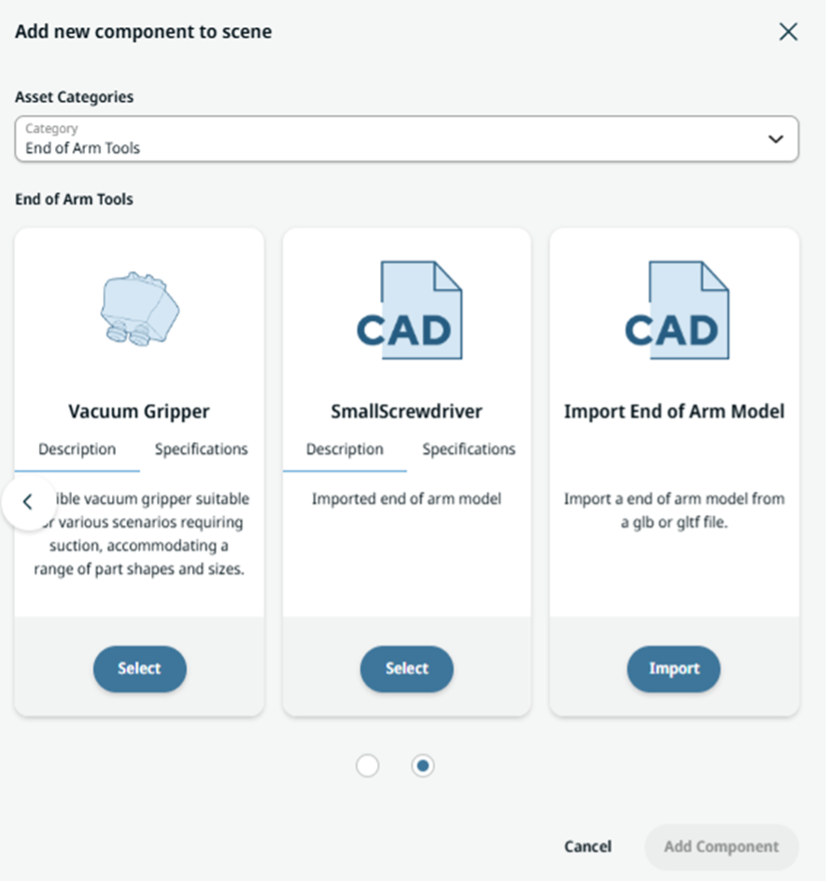Click the Vacuum Gripper 3D model icon

[x=139, y=310]
